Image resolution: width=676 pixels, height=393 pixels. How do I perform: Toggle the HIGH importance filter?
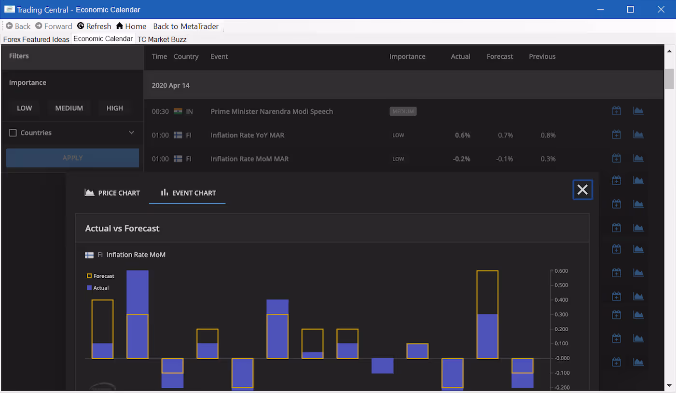click(x=114, y=108)
